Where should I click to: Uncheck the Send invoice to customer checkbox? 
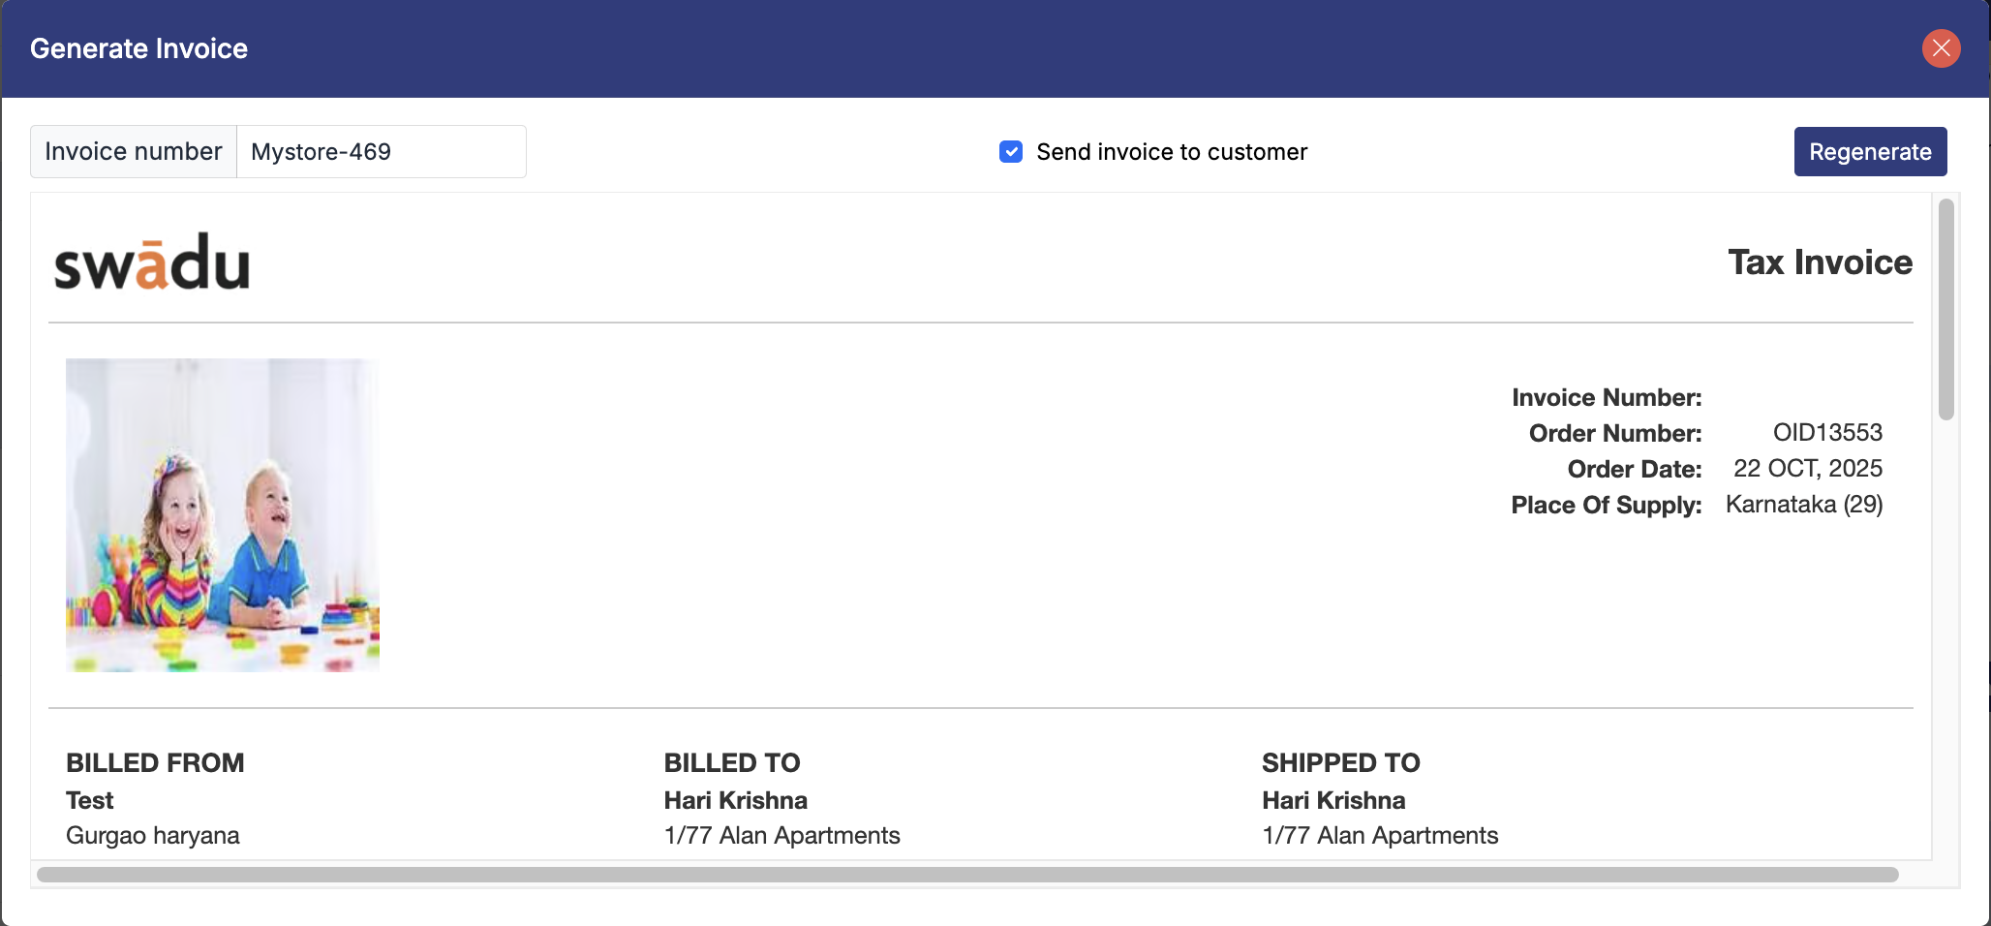tap(1011, 152)
